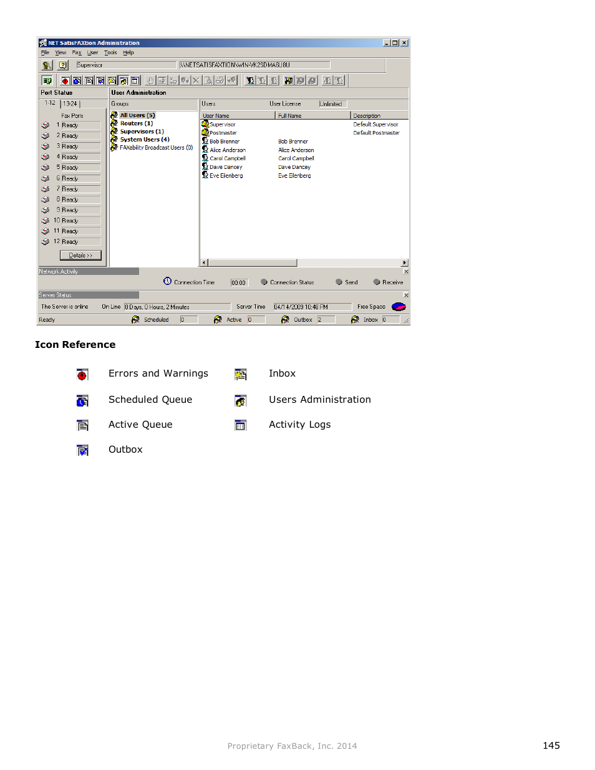Click the Outbox count field showing 2

click(x=326, y=320)
